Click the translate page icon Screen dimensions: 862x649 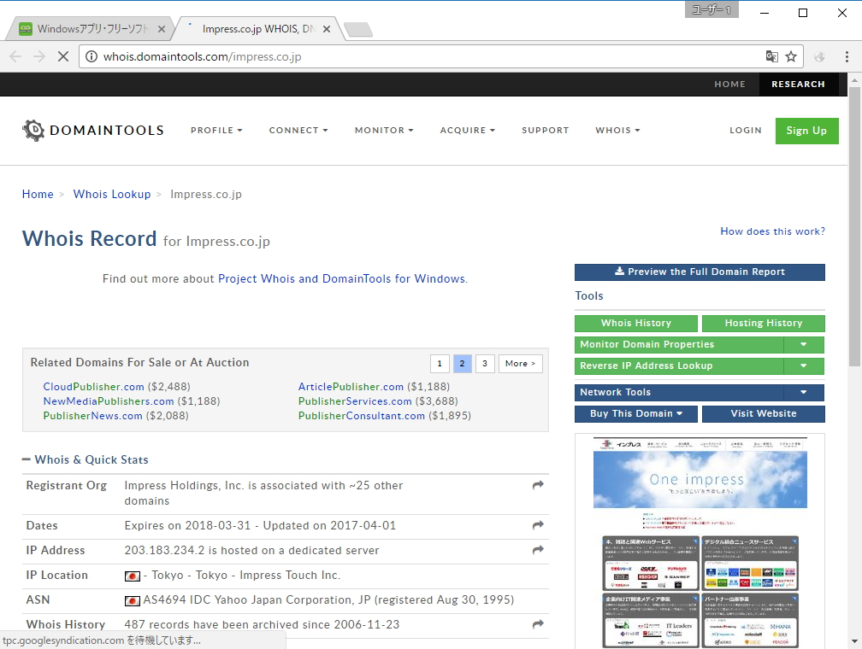coord(772,56)
